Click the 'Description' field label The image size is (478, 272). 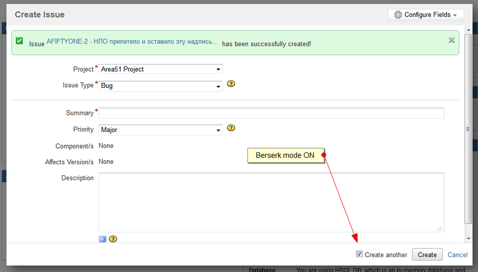click(78, 178)
